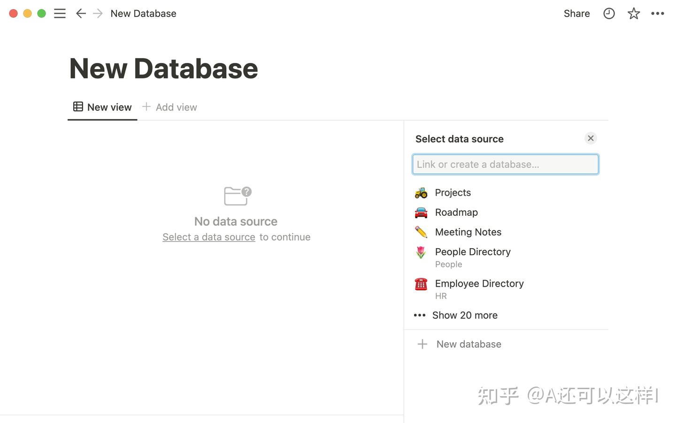
Task: Dismiss the Select data source panel
Action: point(591,138)
